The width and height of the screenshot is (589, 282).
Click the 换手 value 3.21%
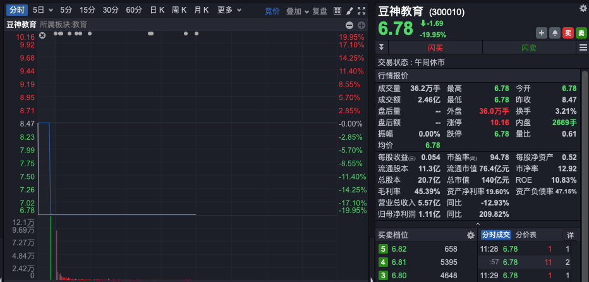coord(566,111)
